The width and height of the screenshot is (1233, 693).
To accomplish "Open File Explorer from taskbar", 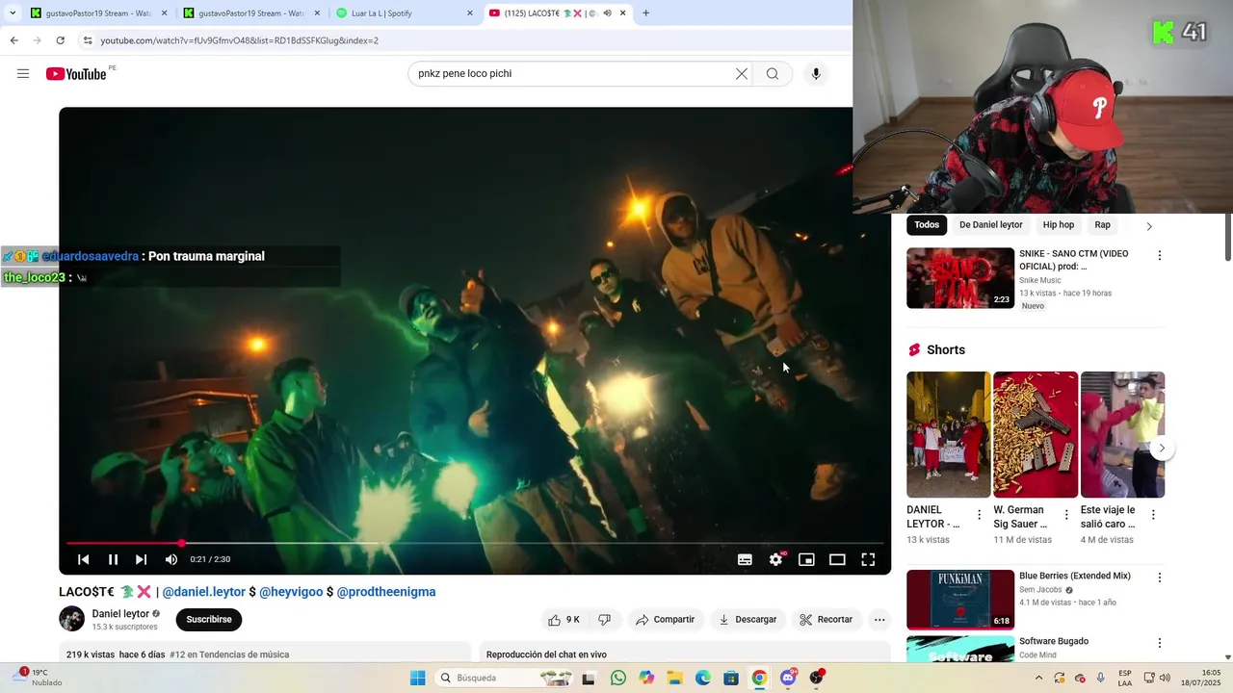I will (675, 679).
